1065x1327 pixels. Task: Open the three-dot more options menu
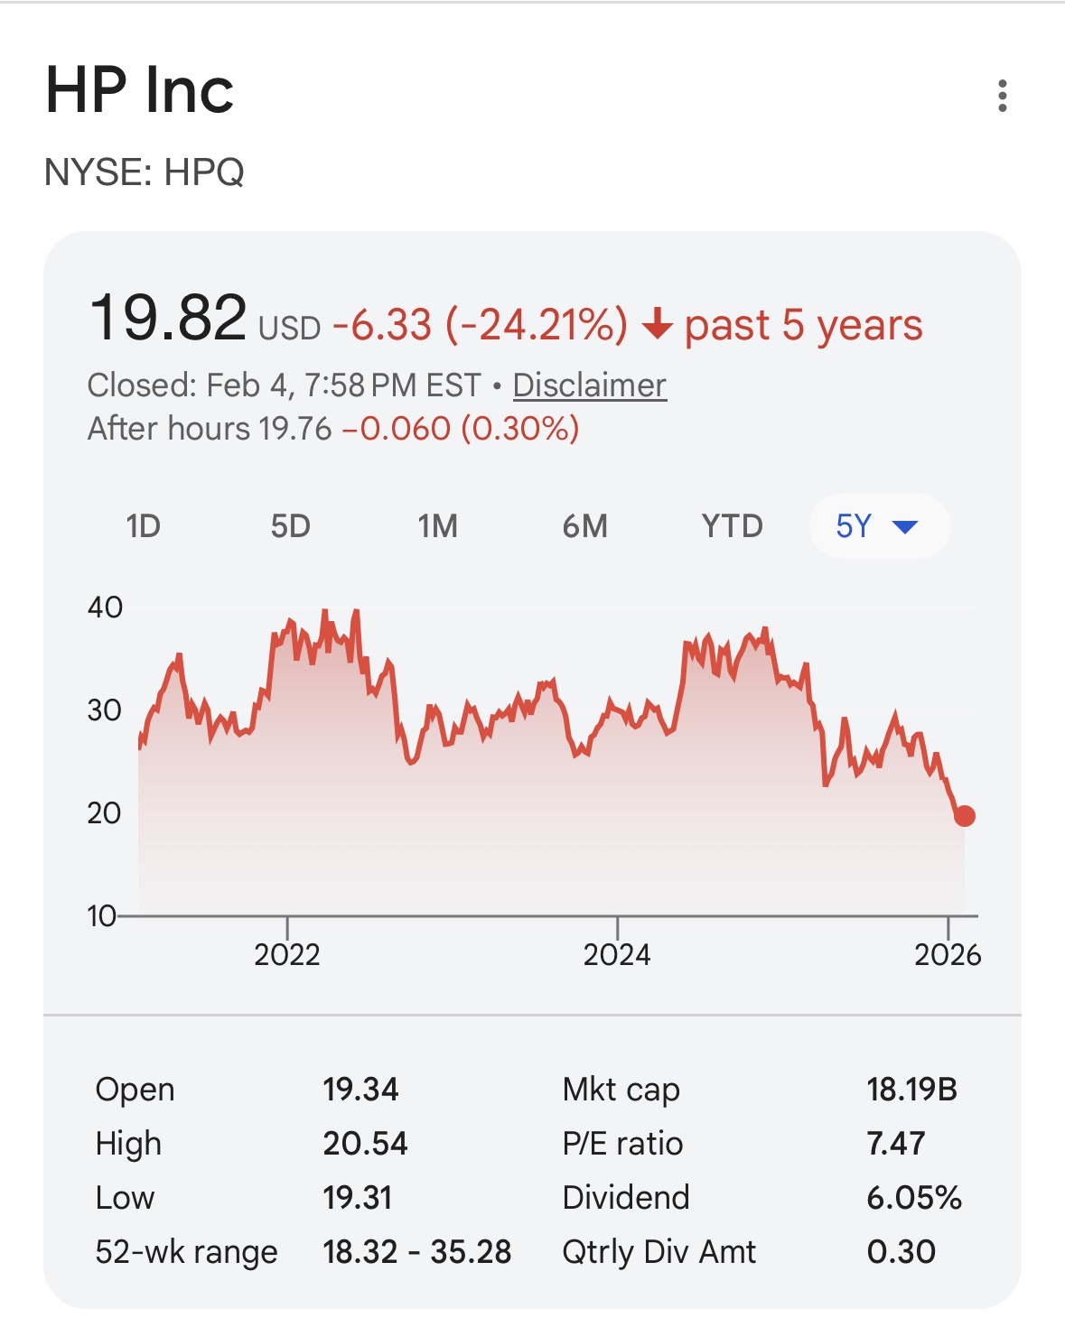click(x=1002, y=96)
